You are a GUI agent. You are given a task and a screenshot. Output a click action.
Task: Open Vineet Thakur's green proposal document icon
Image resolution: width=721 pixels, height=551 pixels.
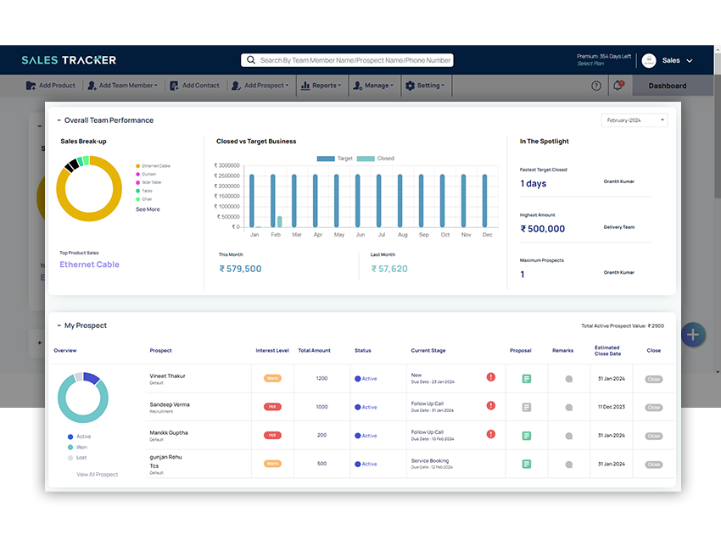tap(526, 378)
